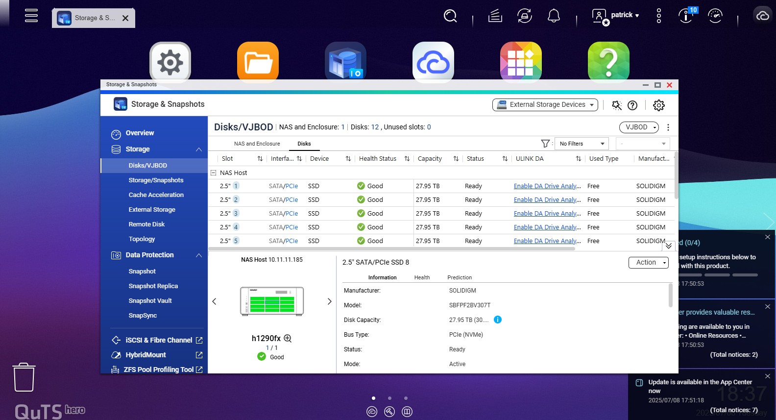The width and height of the screenshot is (776, 420).
Task: Switch to the Health tab
Action: pyautogui.click(x=422, y=277)
